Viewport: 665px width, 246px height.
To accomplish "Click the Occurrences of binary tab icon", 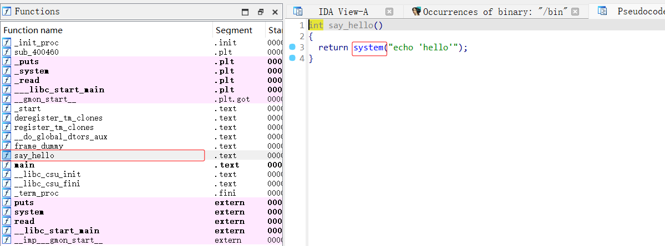I will click(x=417, y=11).
